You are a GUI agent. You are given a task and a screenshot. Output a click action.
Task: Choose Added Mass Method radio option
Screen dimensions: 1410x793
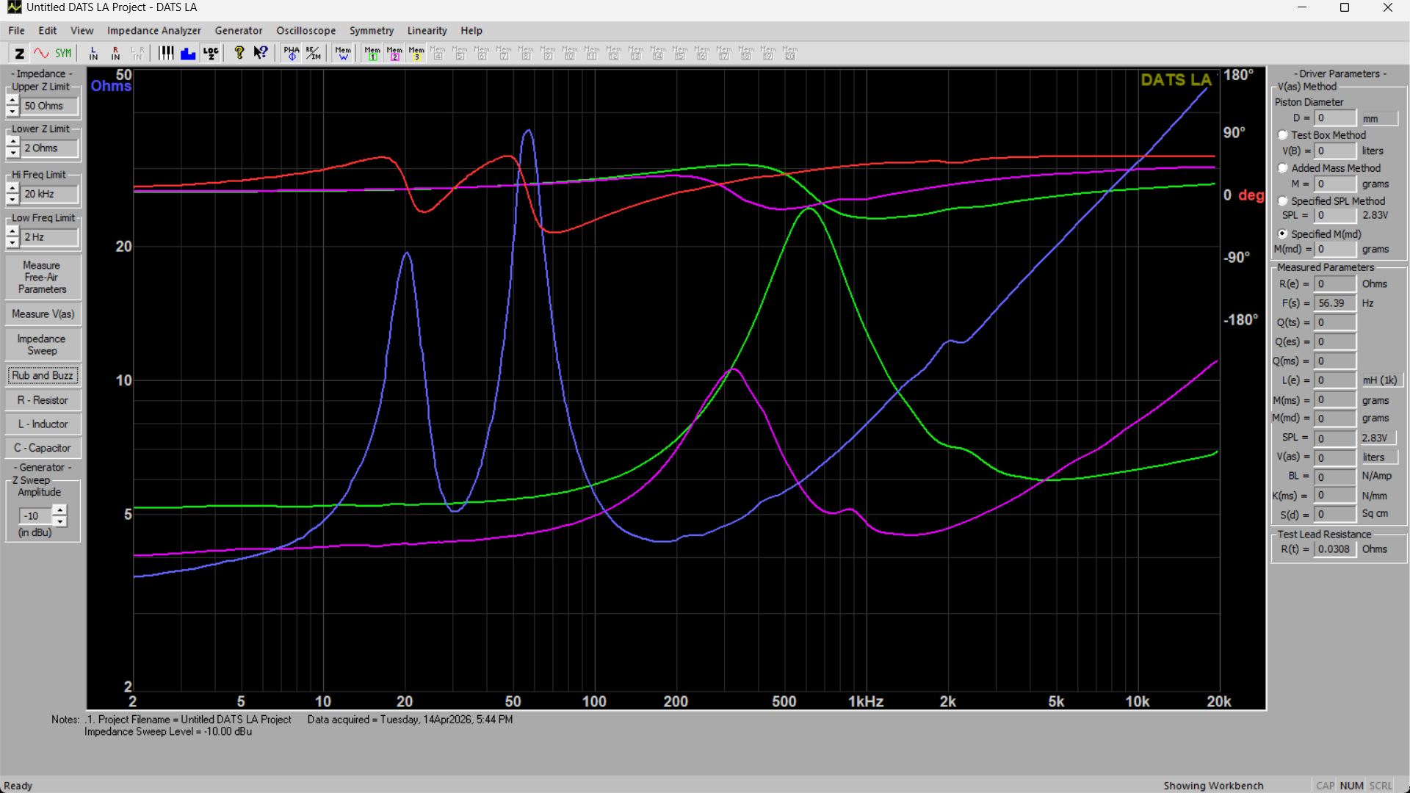(x=1282, y=168)
